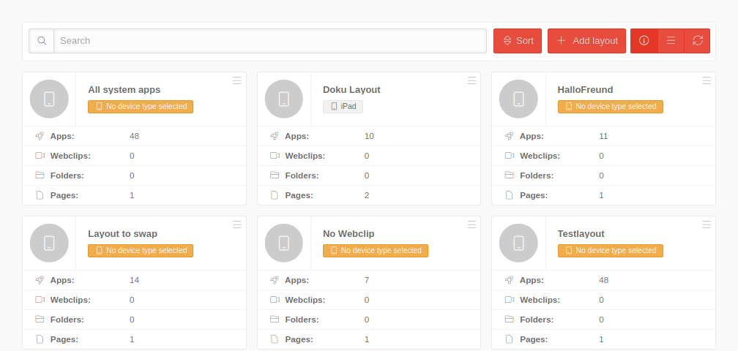The height and width of the screenshot is (351, 738).
Task: Switch to list view using the lines icon
Action: pyautogui.click(x=671, y=41)
